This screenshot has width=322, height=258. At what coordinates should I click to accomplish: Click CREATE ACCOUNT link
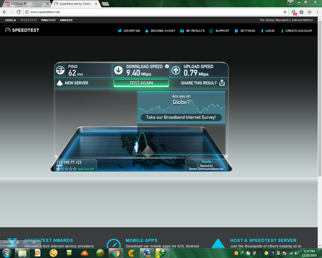point(297,31)
